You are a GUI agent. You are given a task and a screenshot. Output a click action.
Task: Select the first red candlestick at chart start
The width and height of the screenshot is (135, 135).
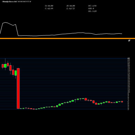point(3,66)
